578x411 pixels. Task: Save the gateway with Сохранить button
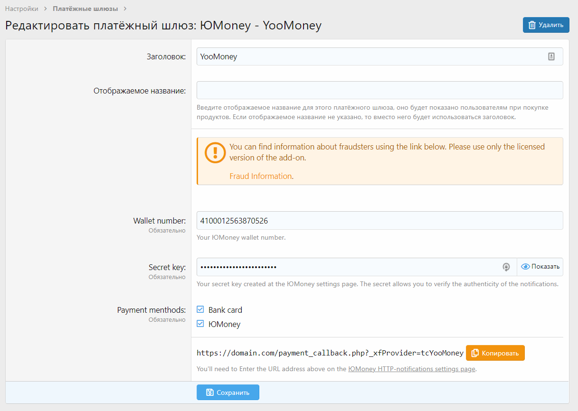(x=228, y=392)
